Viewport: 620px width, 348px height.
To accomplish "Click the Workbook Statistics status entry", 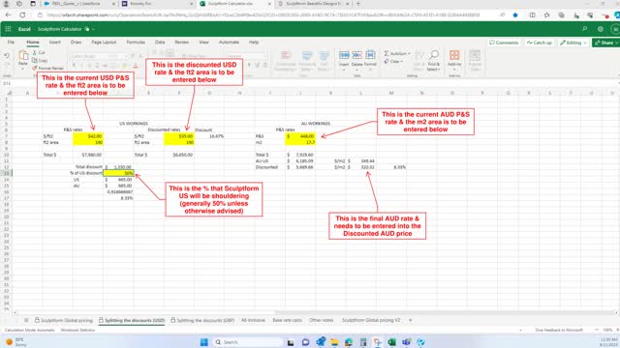I will click(x=77, y=330).
